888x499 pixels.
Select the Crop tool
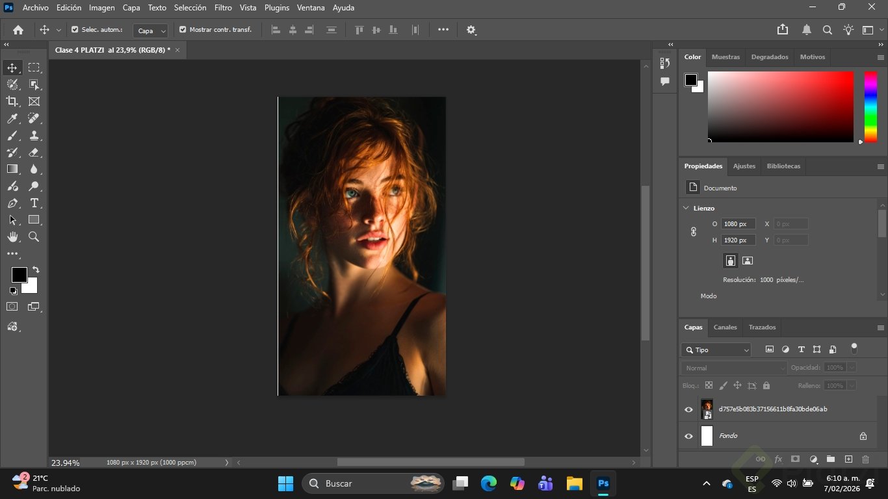pyautogui.click(x=12, y=101)
